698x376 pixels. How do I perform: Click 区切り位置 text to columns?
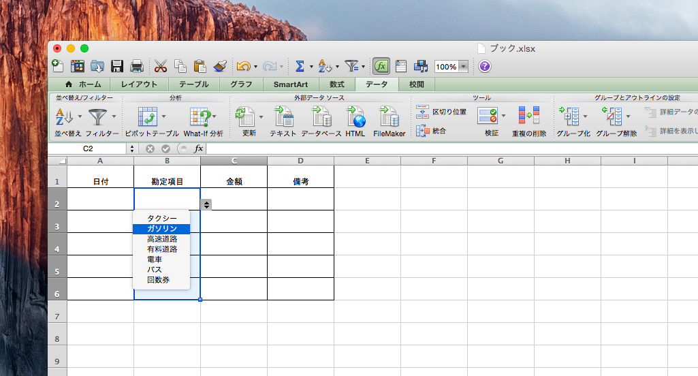click(x=441, y=112)
